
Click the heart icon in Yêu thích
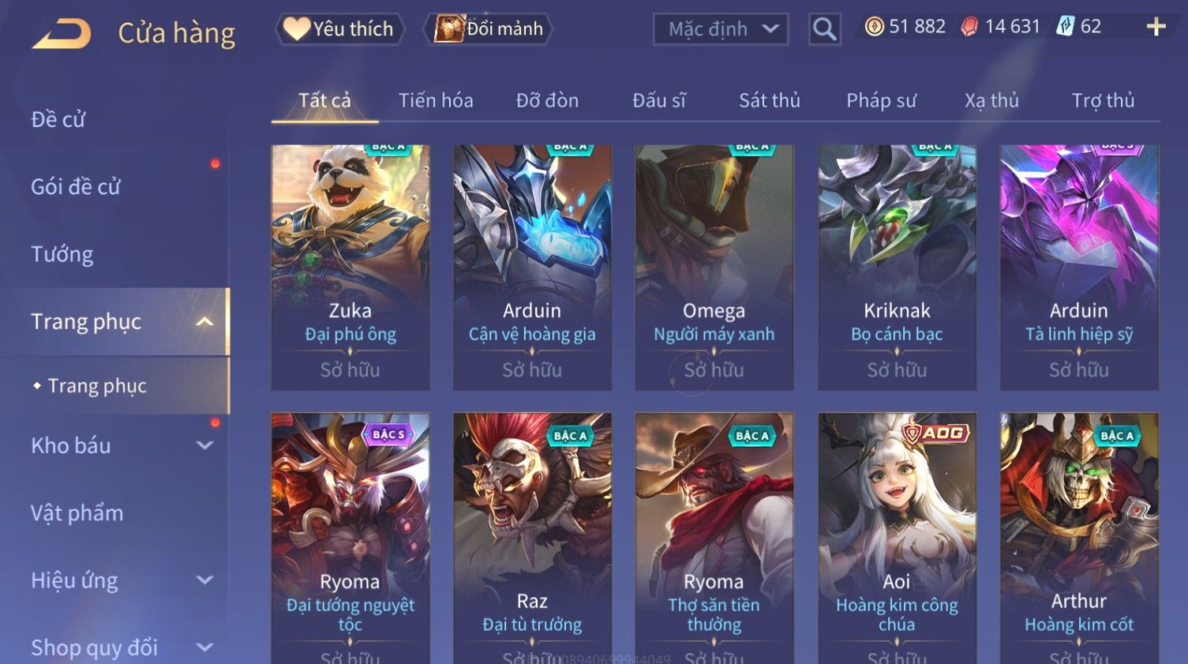tap(296, 28)
